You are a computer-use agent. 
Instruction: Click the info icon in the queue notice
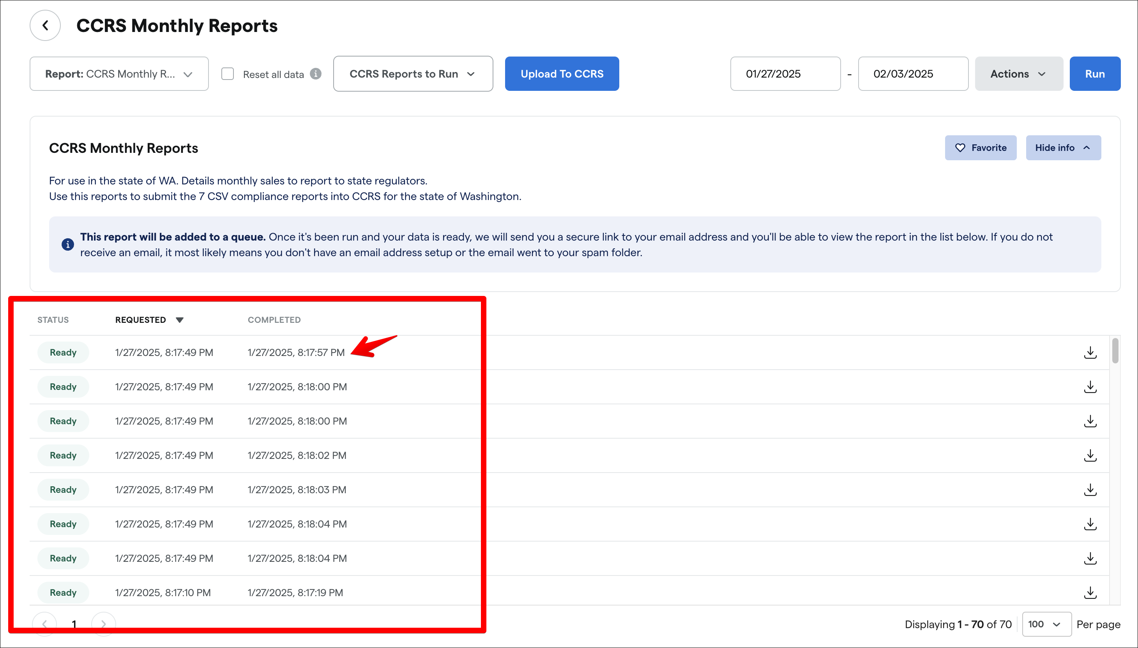[68, 244]
